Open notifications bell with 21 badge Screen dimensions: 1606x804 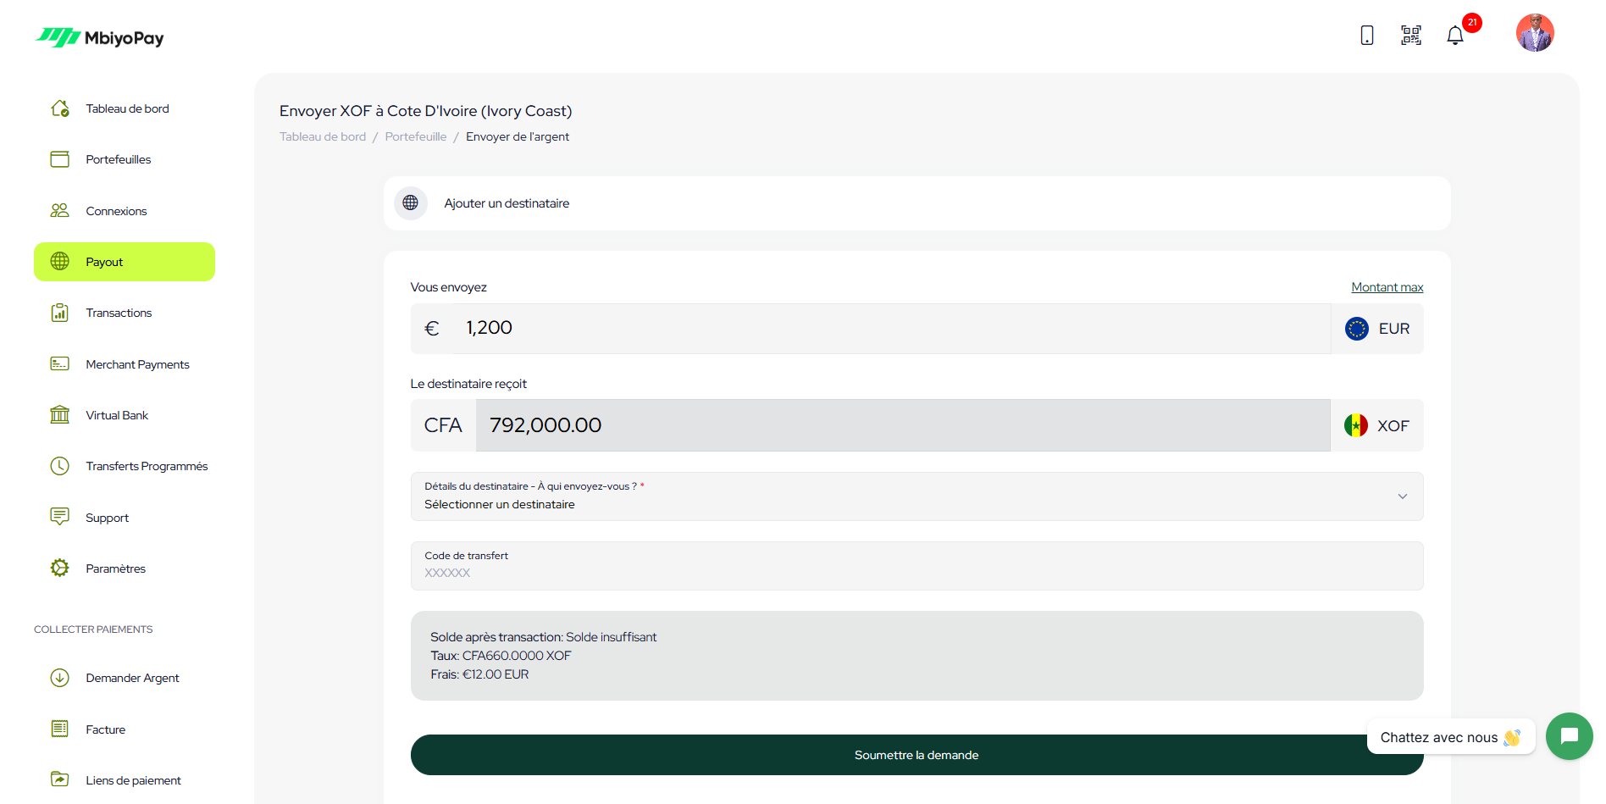tap(1455, 35)
